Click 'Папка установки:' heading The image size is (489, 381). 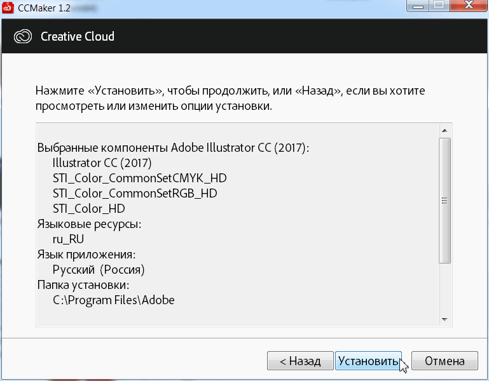click(83, 284)
